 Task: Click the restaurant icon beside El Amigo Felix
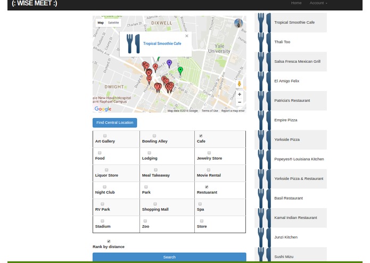264,81
